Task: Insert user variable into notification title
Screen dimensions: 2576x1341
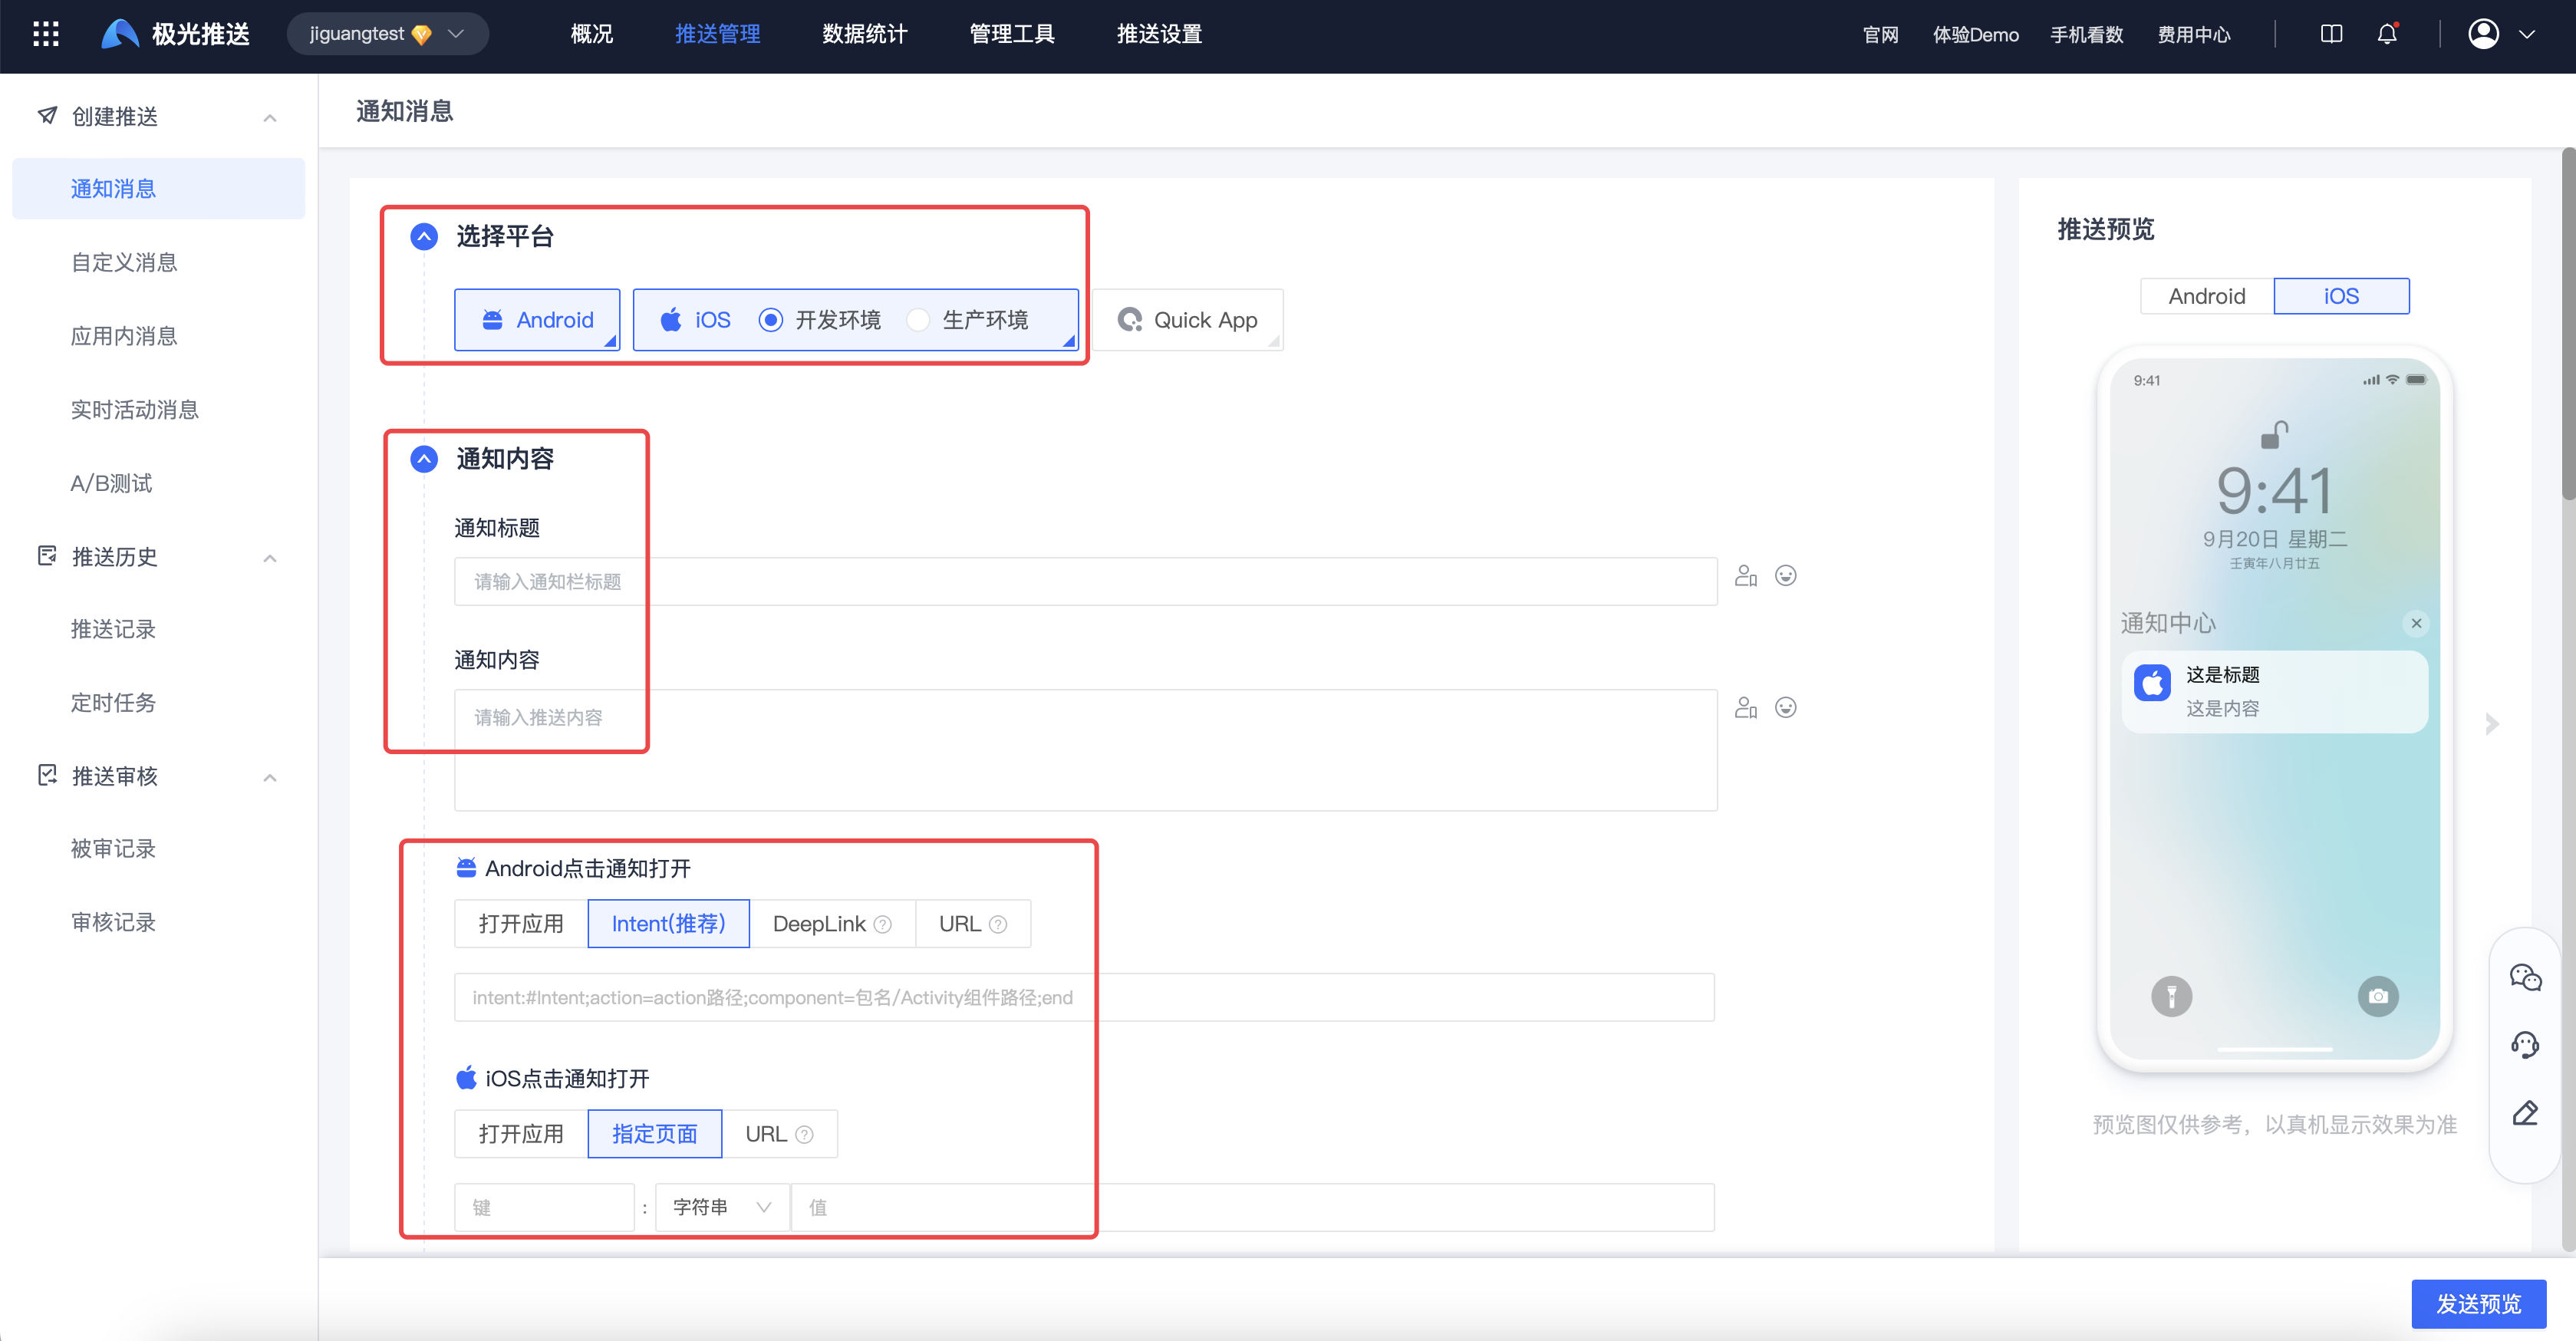Action: click(1746, 576)
